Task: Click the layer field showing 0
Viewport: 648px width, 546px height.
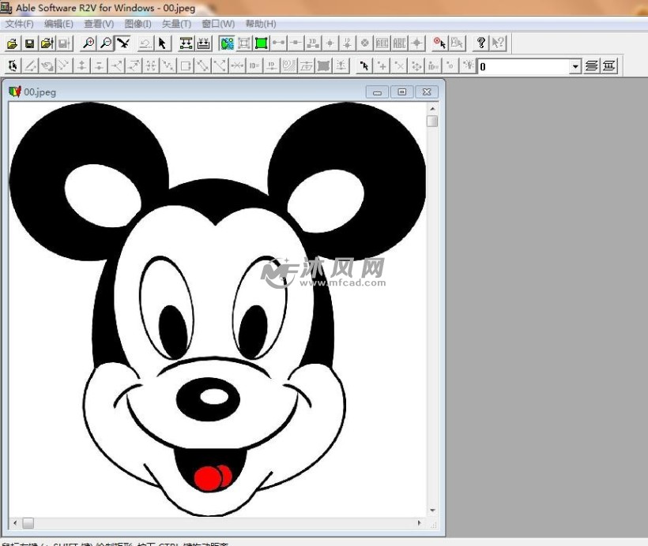Action: coord(523,67)
